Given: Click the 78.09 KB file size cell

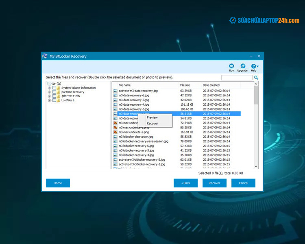Looking at the screenshot, I should [186, 141].
